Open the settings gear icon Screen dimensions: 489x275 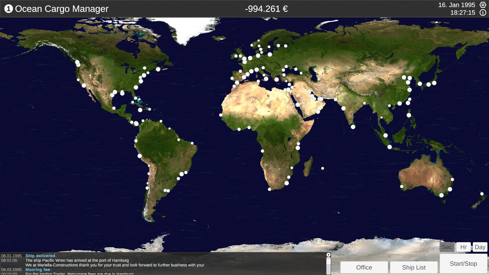[x=483, y=5]
